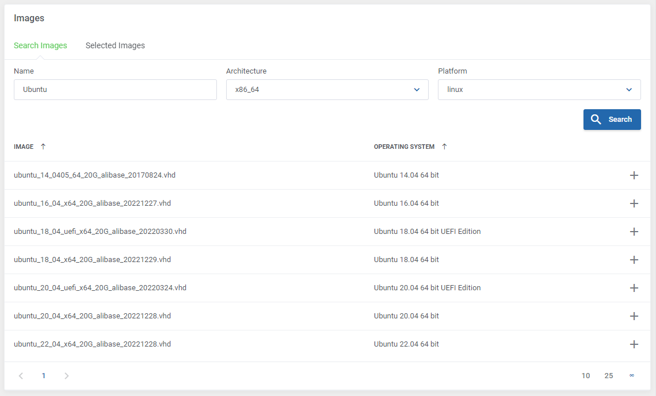Image resolution: width=656 pixels, height=396 pixels.
Task: Click Ubuntu 16.04 64 bit cell
Action: click(x=406, y=203)
